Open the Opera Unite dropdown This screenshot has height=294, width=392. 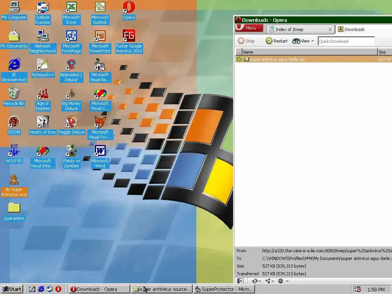pos(269,281)
